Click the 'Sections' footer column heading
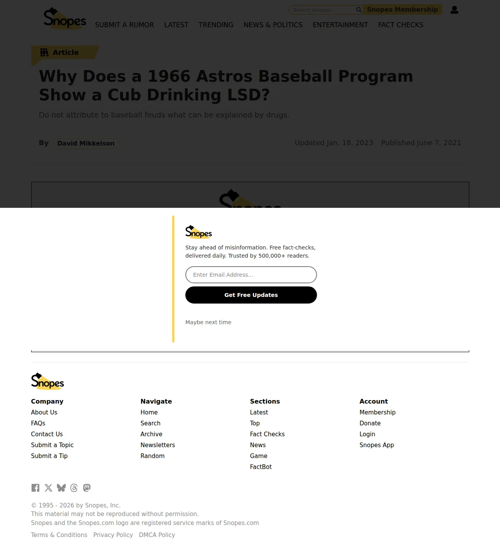 (x=265, y=401)
